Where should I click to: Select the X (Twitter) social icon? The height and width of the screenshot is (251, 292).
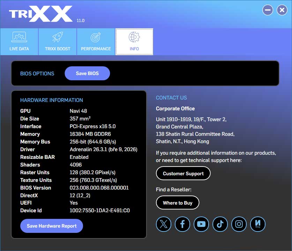[163, 224]
